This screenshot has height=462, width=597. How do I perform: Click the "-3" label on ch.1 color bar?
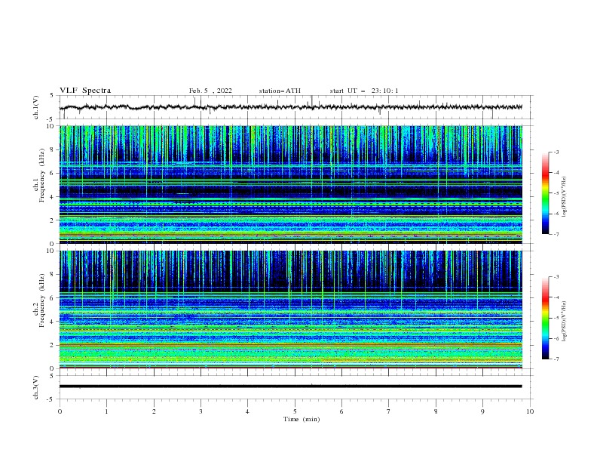[x=556, y=152]
